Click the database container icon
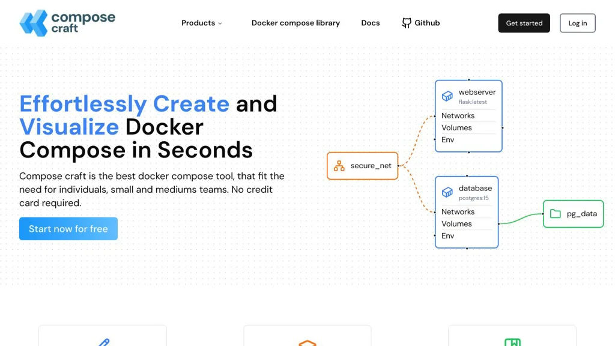This screenshot has width=615, height=346. 447,192
